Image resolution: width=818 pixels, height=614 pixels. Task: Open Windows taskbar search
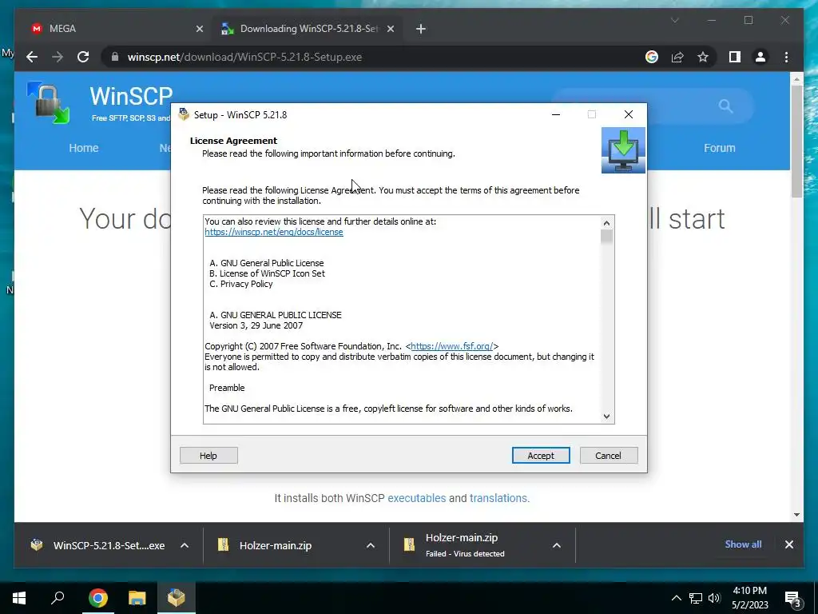click(x=58, y=598)
